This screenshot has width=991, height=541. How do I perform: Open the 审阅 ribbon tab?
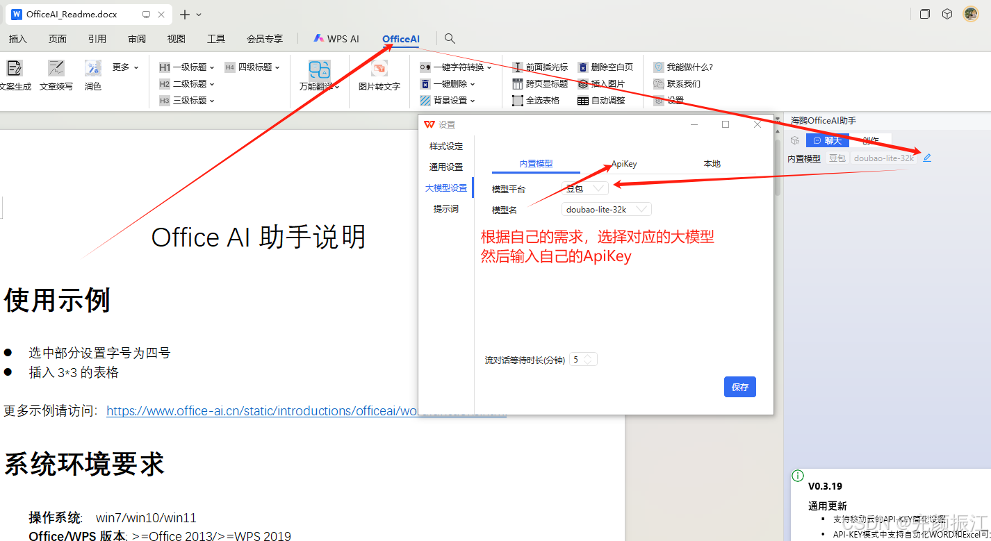137,39
